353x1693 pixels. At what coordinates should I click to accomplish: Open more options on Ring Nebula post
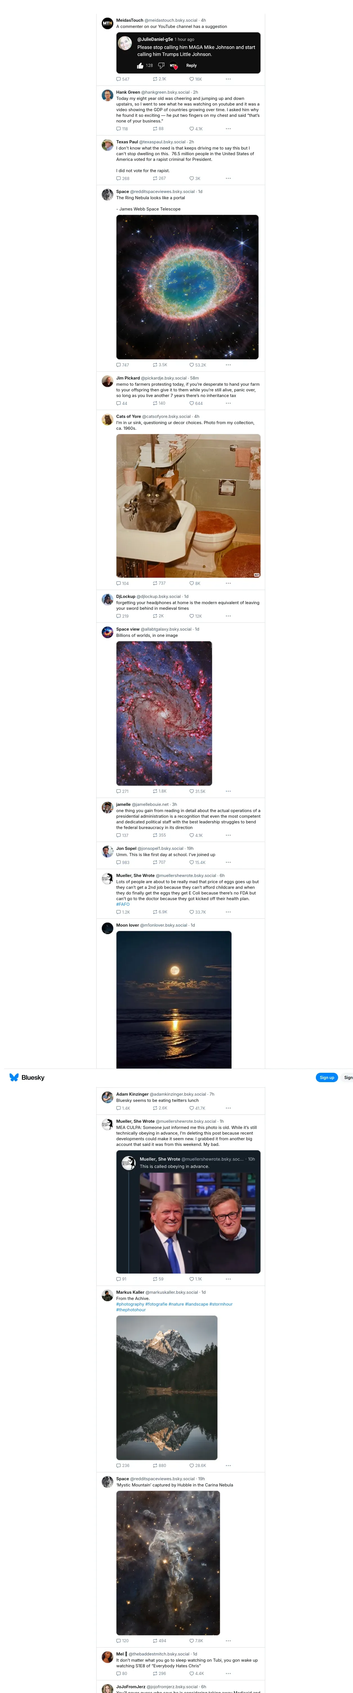[x=228, y=365]
